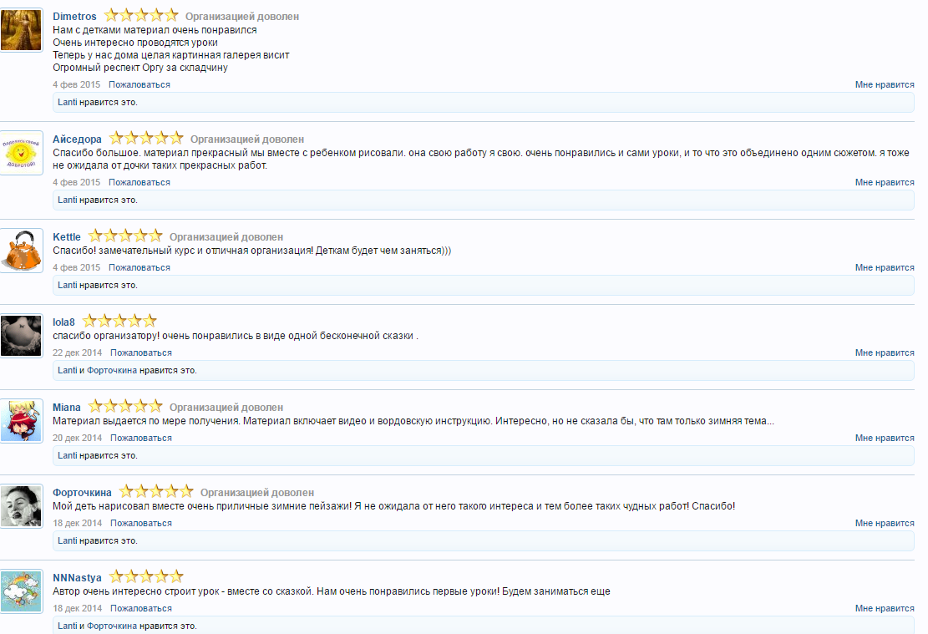Click the star rating beside lola8
Screen dimensions: 928x634
[119, 322]
